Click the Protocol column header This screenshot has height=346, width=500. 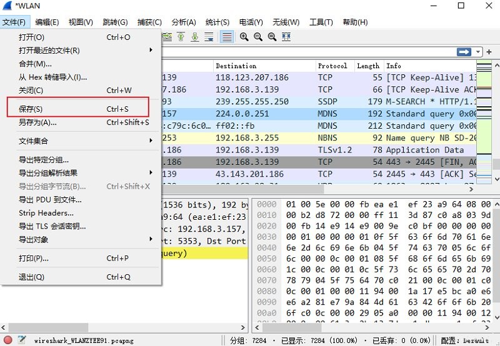(332, 66)
